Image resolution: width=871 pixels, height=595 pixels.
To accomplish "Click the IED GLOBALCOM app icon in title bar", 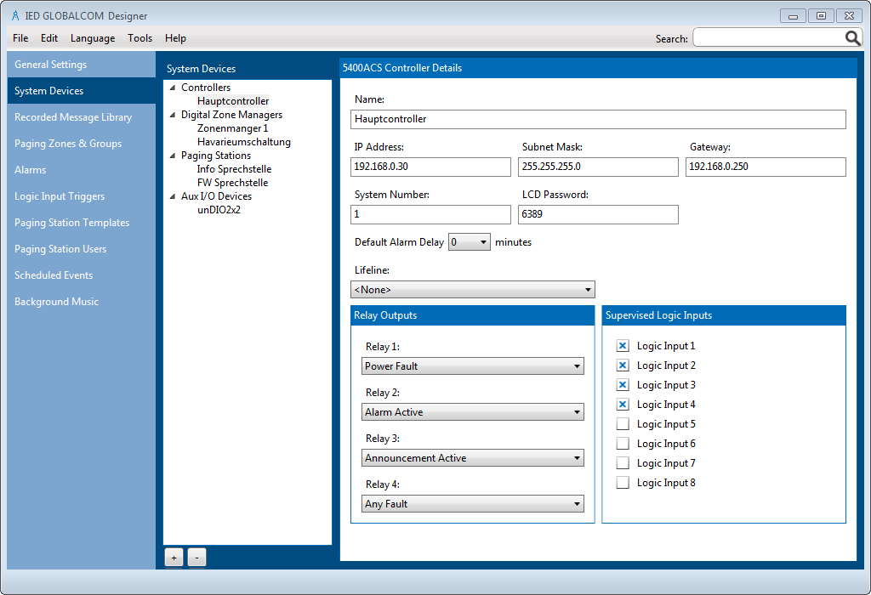I will tap(14, 15).
